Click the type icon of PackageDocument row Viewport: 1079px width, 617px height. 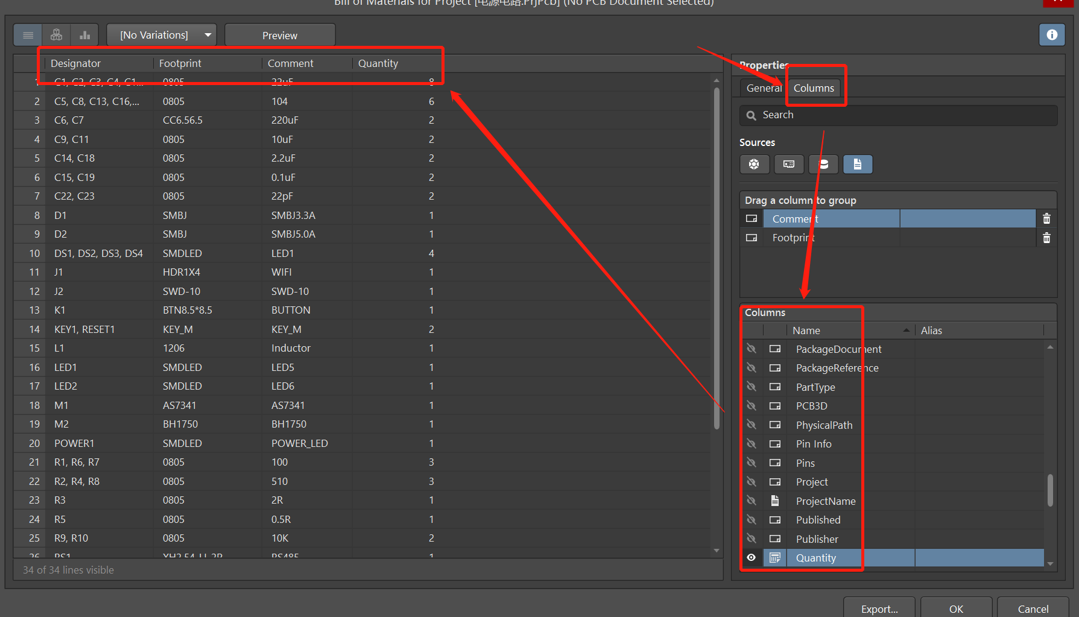[x=775, y=349]
